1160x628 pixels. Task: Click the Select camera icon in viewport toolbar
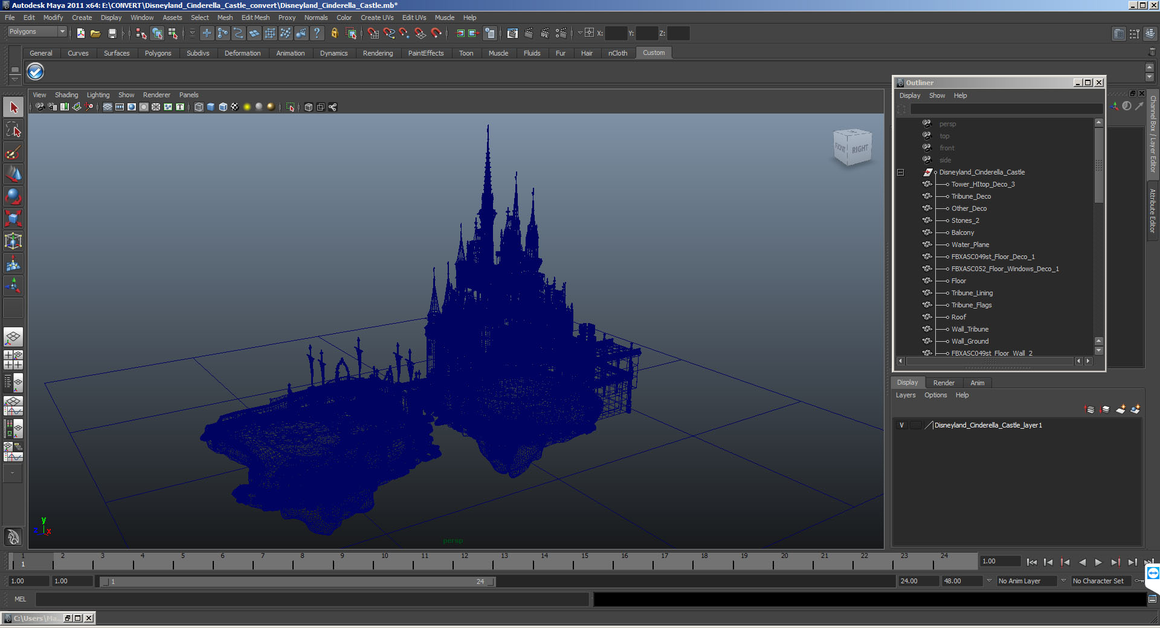40,107
